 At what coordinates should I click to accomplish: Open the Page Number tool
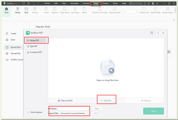pos(115,10)
